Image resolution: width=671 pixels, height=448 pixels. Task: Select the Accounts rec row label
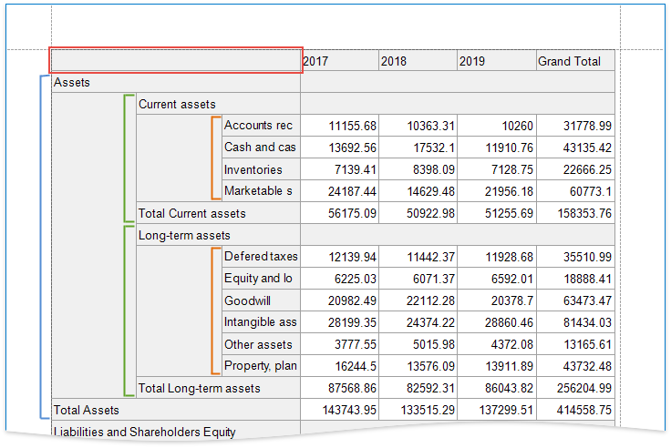pos(261,126)
